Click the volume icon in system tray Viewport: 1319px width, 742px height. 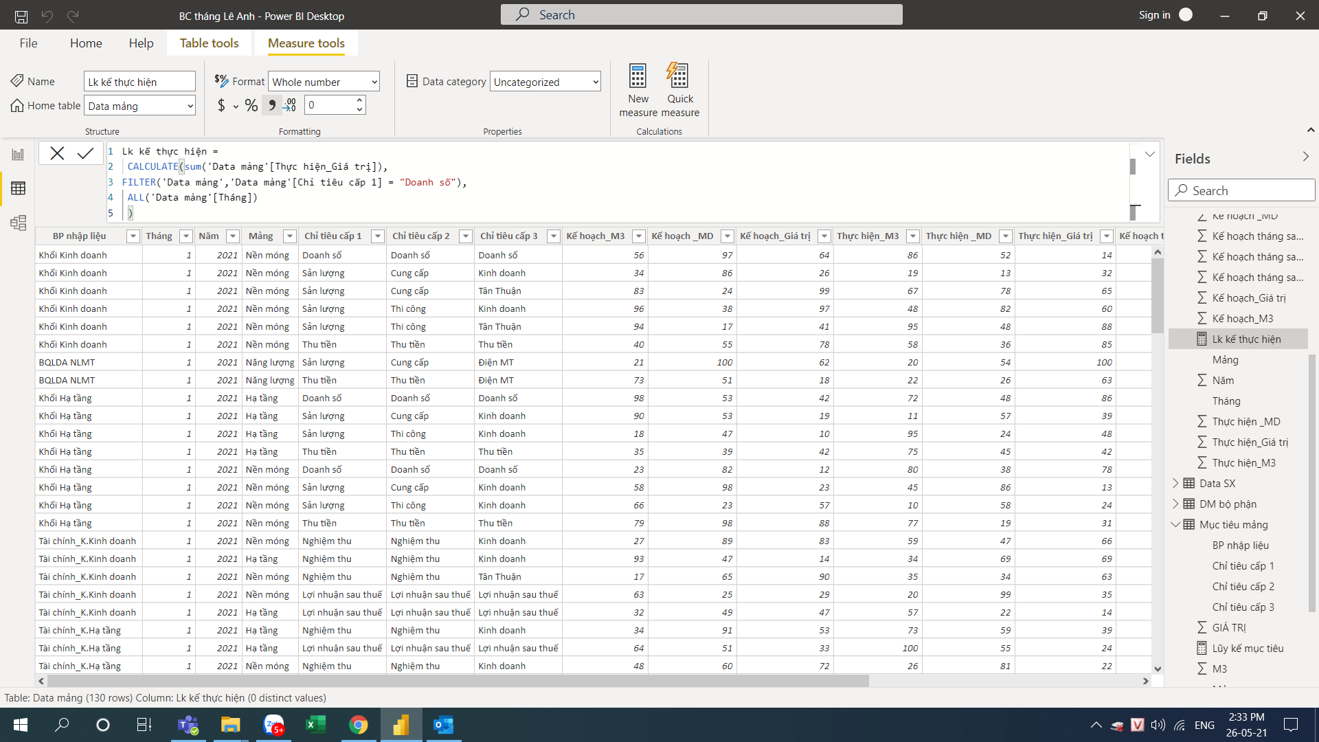(x=1158, y=725)
